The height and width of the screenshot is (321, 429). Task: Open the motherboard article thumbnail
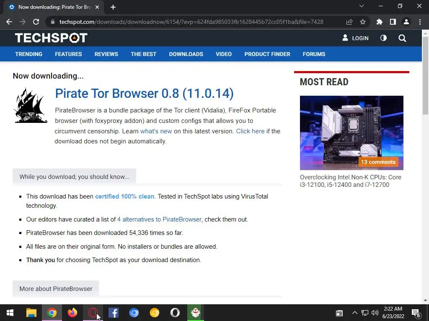click(x=351, y=132)
